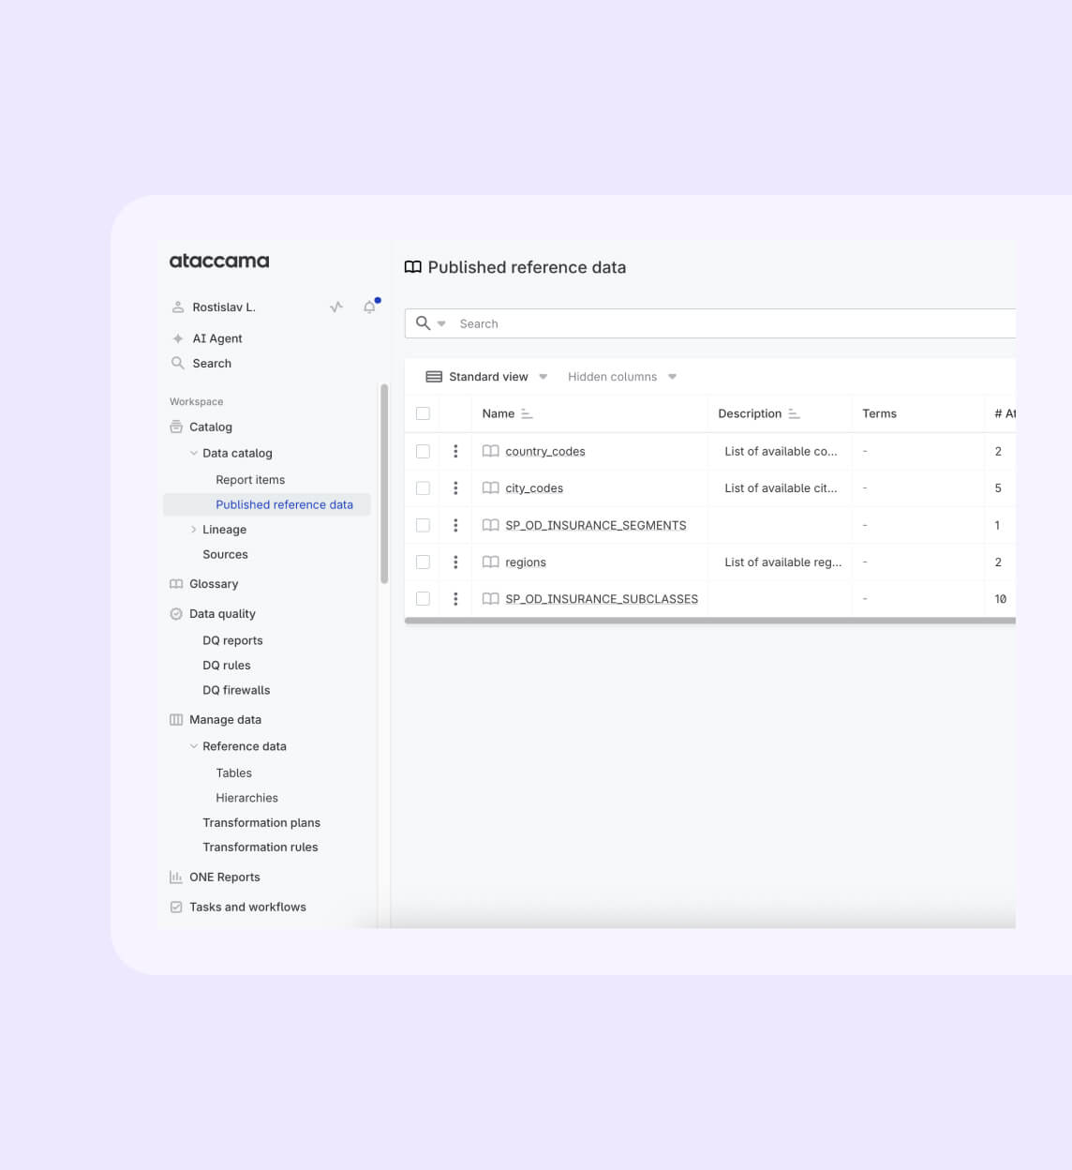Select Published reference data in the sidebar
The width and height of the screenshot is (1072, 1170).
pyautogui.click(x=284, y=504)
